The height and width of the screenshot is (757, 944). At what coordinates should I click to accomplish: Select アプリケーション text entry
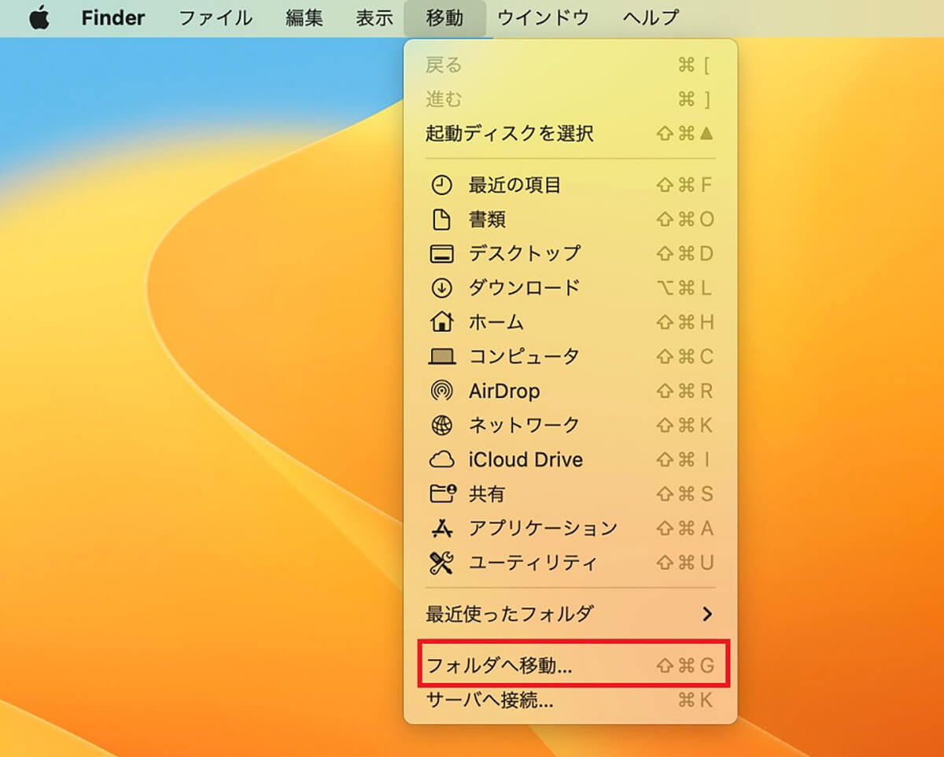543,528
